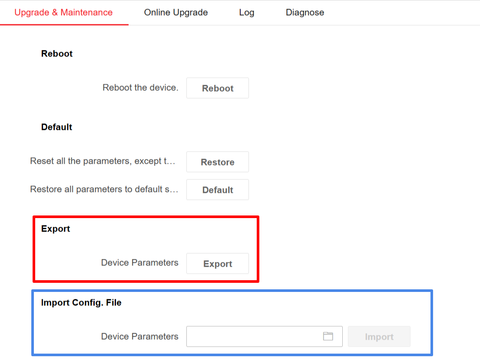Click the bold Reboot section heading
Viewport: 480px width, 361px height.
click(x=57, y=54)
